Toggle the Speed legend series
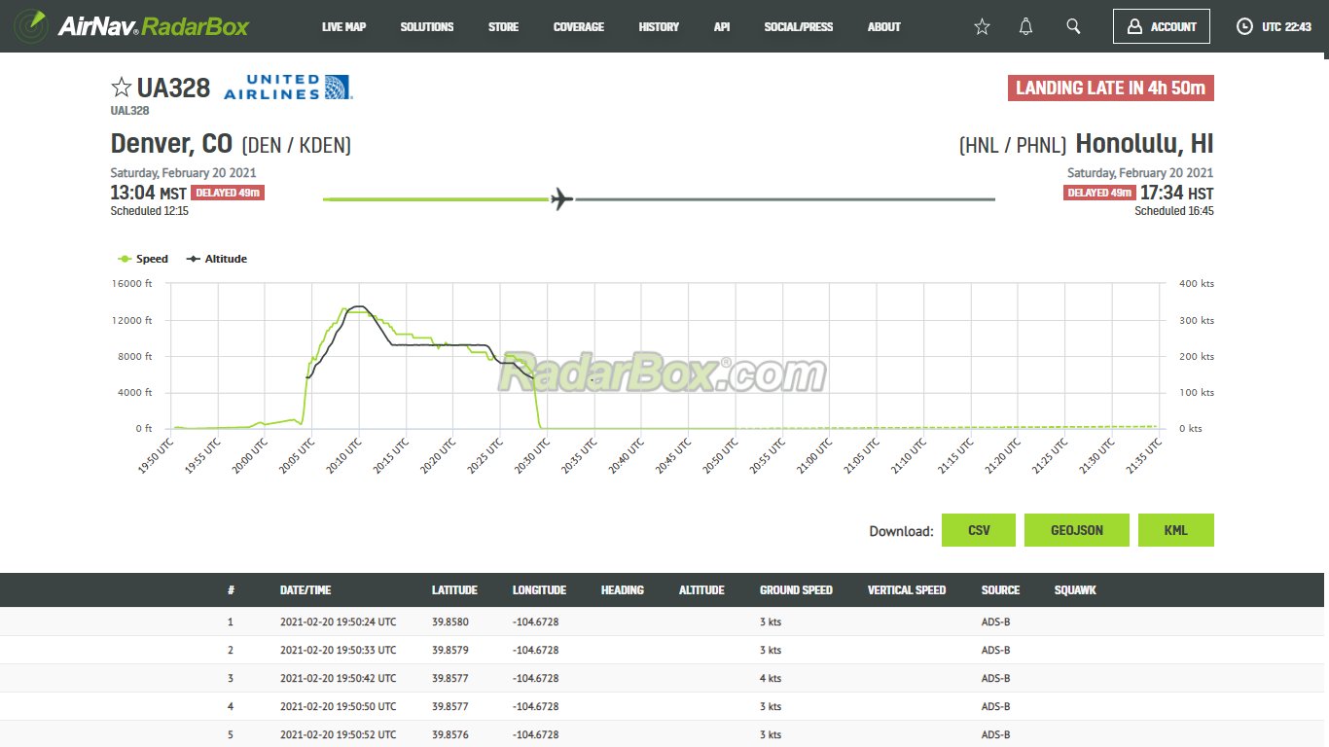Image resolution: width=1329 pixels, height=747 pixels. pos(143,259)
